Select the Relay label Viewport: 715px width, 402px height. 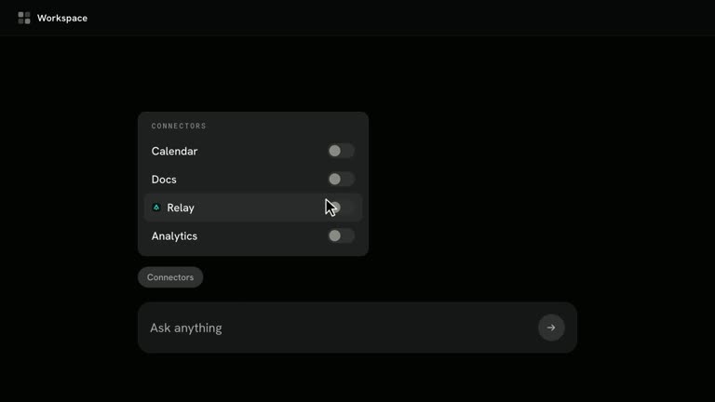coord(181,208)
